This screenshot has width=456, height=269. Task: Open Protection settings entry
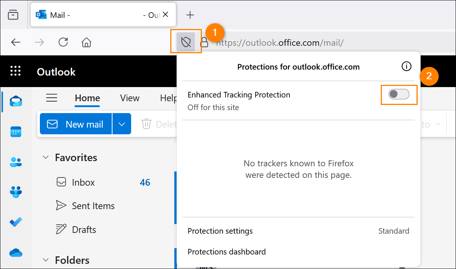[x=298, y=231]
